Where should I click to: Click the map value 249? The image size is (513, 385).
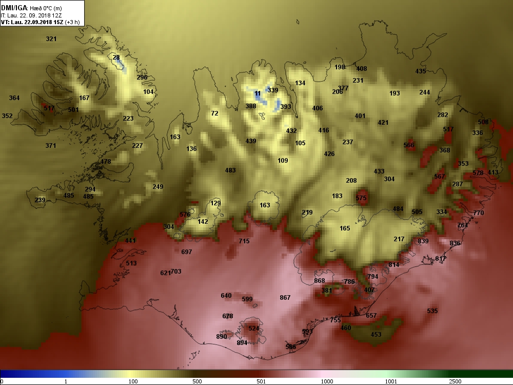pos(157,187)
